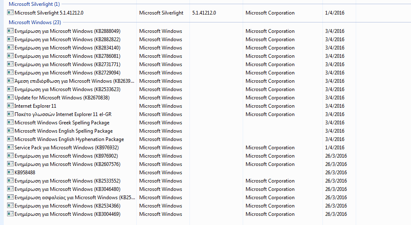Click the Service Pack KB976932 icon

pyautogui.click(x=10, y=147)
